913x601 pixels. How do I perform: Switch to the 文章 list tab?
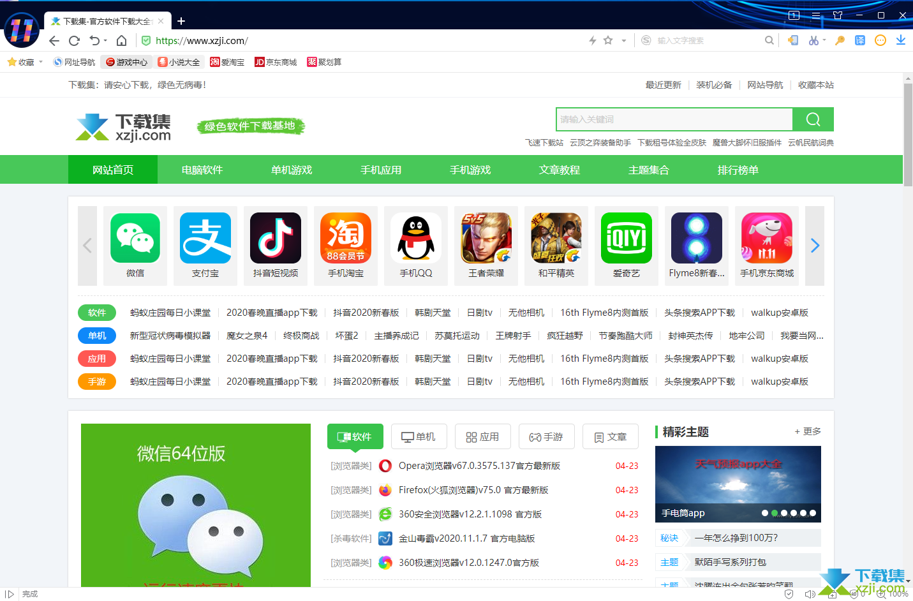pyautogui.click(x=611, y=436)
